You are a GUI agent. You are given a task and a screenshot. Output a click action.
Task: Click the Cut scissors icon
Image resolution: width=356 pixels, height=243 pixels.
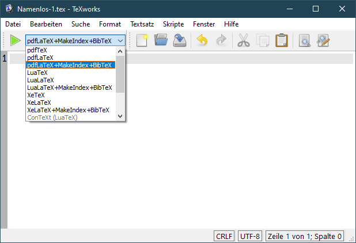(243, 40)
